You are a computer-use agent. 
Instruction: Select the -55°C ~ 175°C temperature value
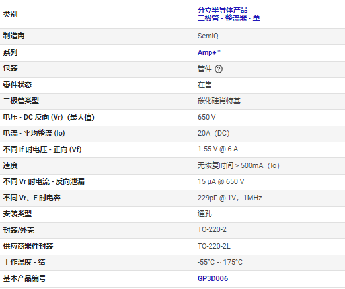(x=220, y=262)
